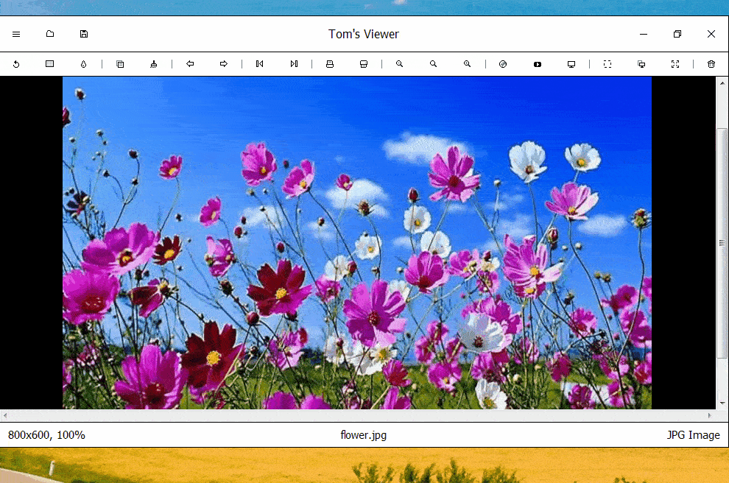Click the round globe-like icon
Image resolution: width=729 pixels, height=483 pixels.
pyautogui.click(x=503, y=64)
